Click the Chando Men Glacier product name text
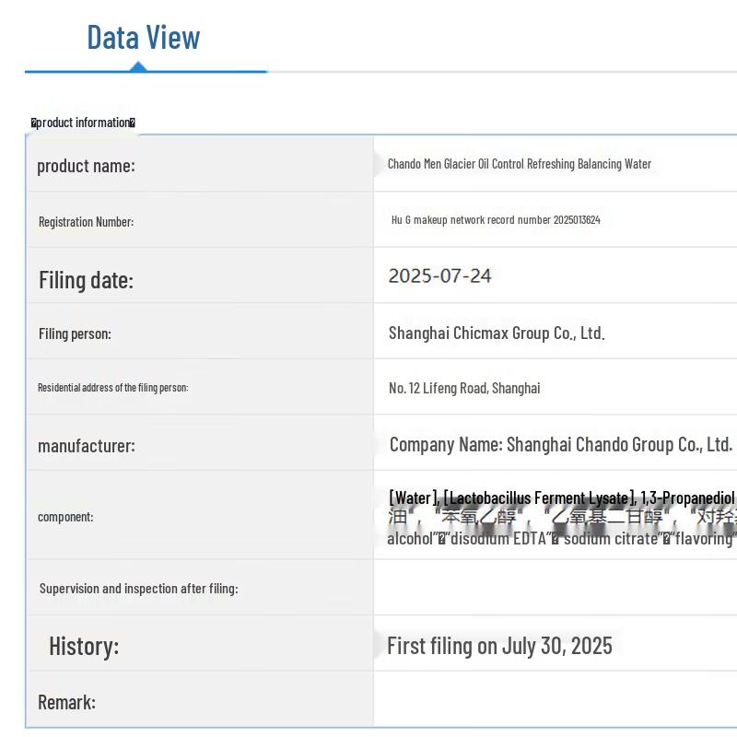Image resolution: width=737 pixels, height=737 pixels. (519, 164)
